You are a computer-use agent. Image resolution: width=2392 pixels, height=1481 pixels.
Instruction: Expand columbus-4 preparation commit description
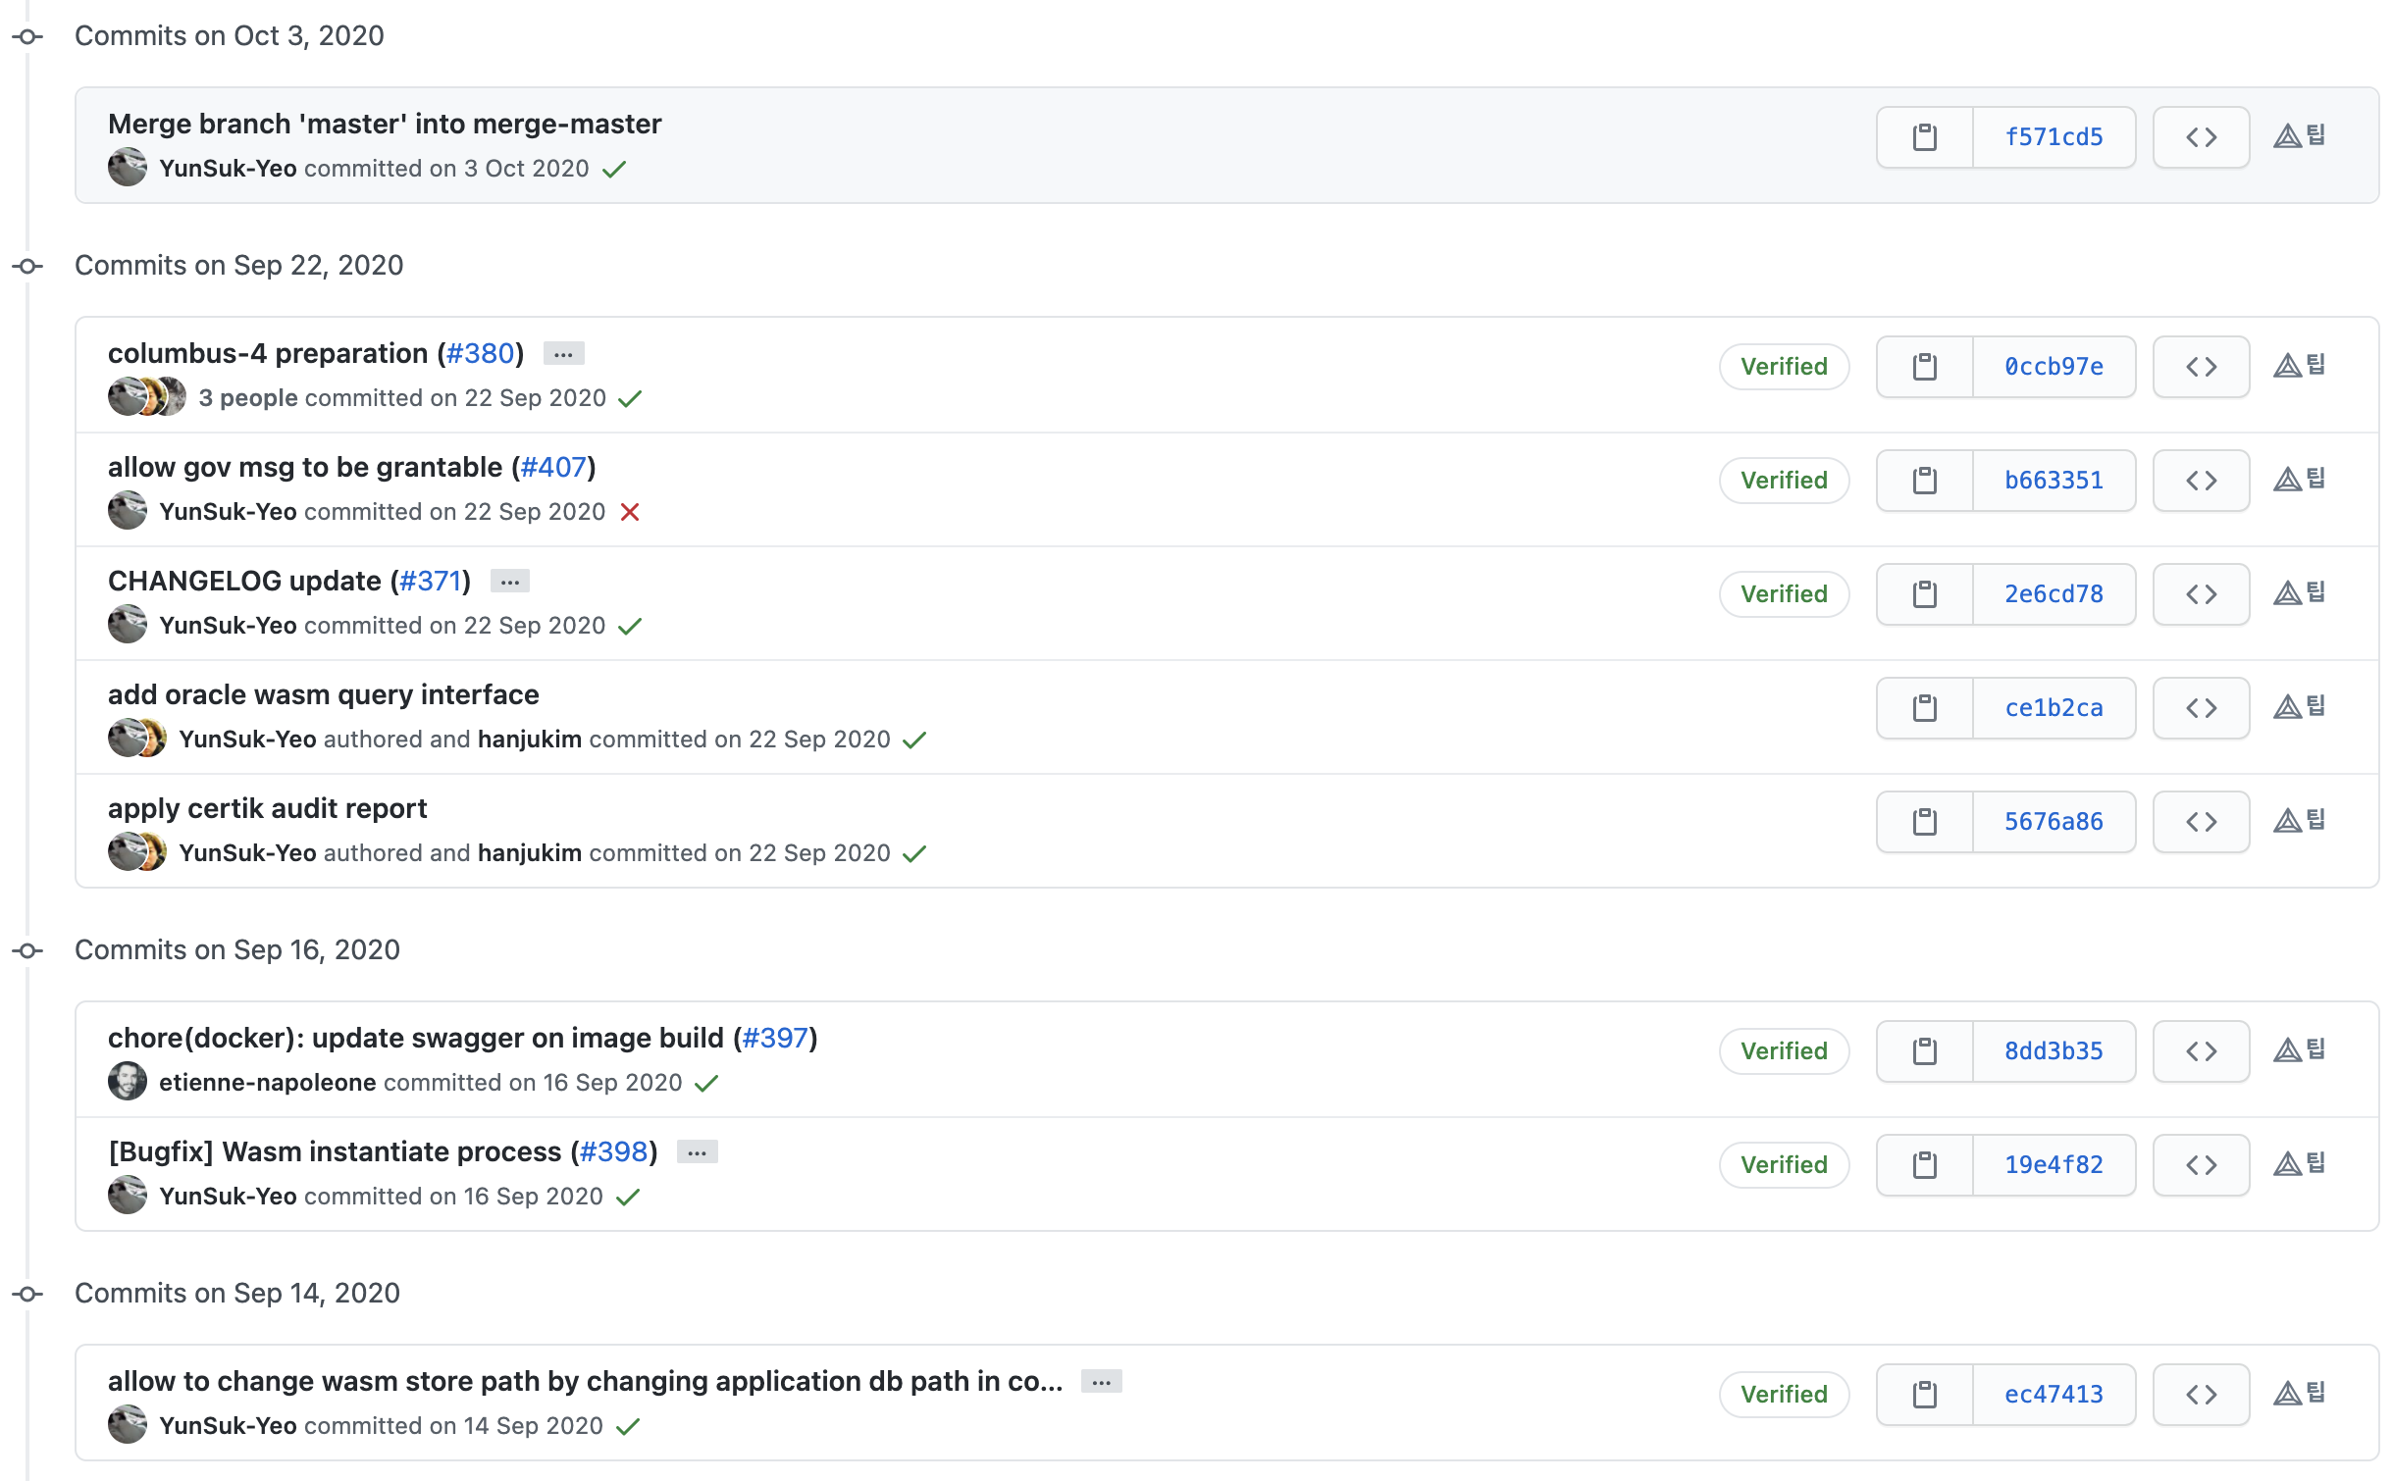(x=563, y=354)
